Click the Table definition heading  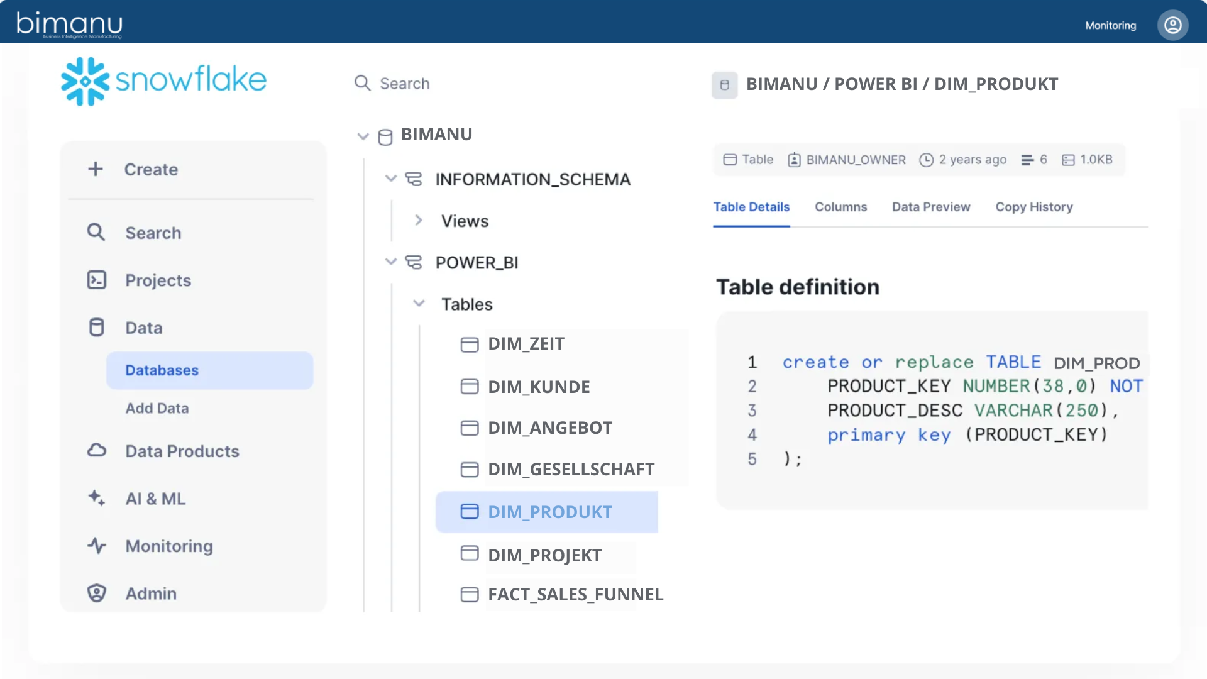[x=798, y=287]
